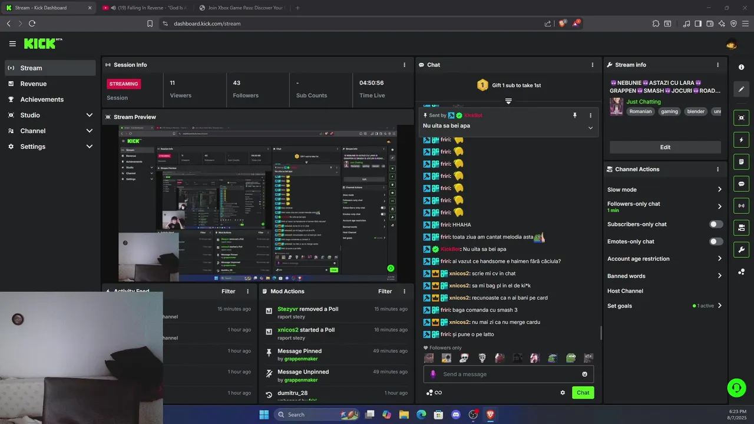Viewport: 754px width, 424px height.
Task: Select the infinity icon below message box
Action: point(438,393)
